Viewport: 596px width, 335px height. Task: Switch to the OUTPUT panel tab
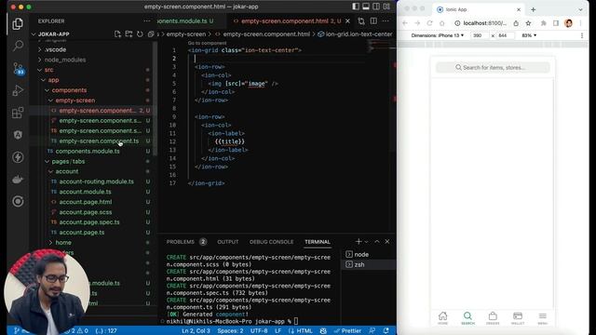[x=227, y=242]
